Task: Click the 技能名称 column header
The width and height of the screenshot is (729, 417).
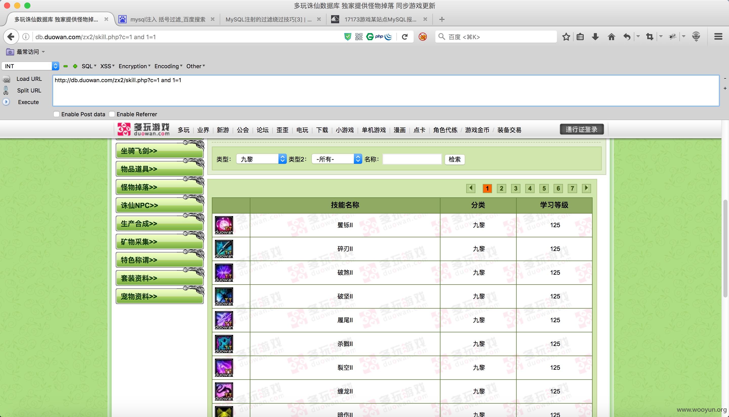Action: [x=345, y=205]
